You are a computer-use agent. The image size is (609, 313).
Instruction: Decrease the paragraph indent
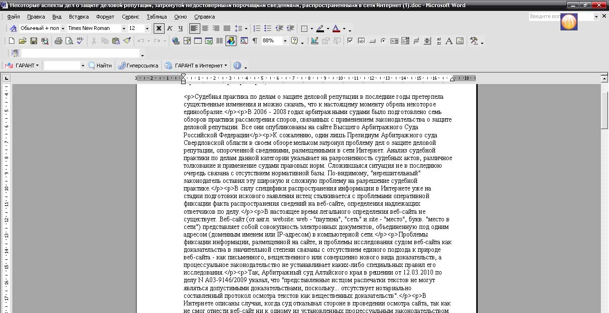[x=279, y=28]
